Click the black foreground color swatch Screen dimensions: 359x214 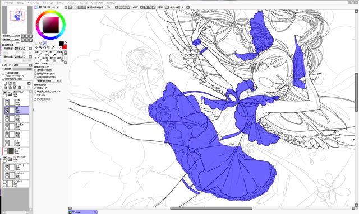tap(61, 44)
